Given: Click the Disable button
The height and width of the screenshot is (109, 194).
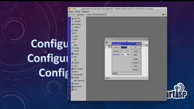Looking at the screenshot, I should point(135,59).
